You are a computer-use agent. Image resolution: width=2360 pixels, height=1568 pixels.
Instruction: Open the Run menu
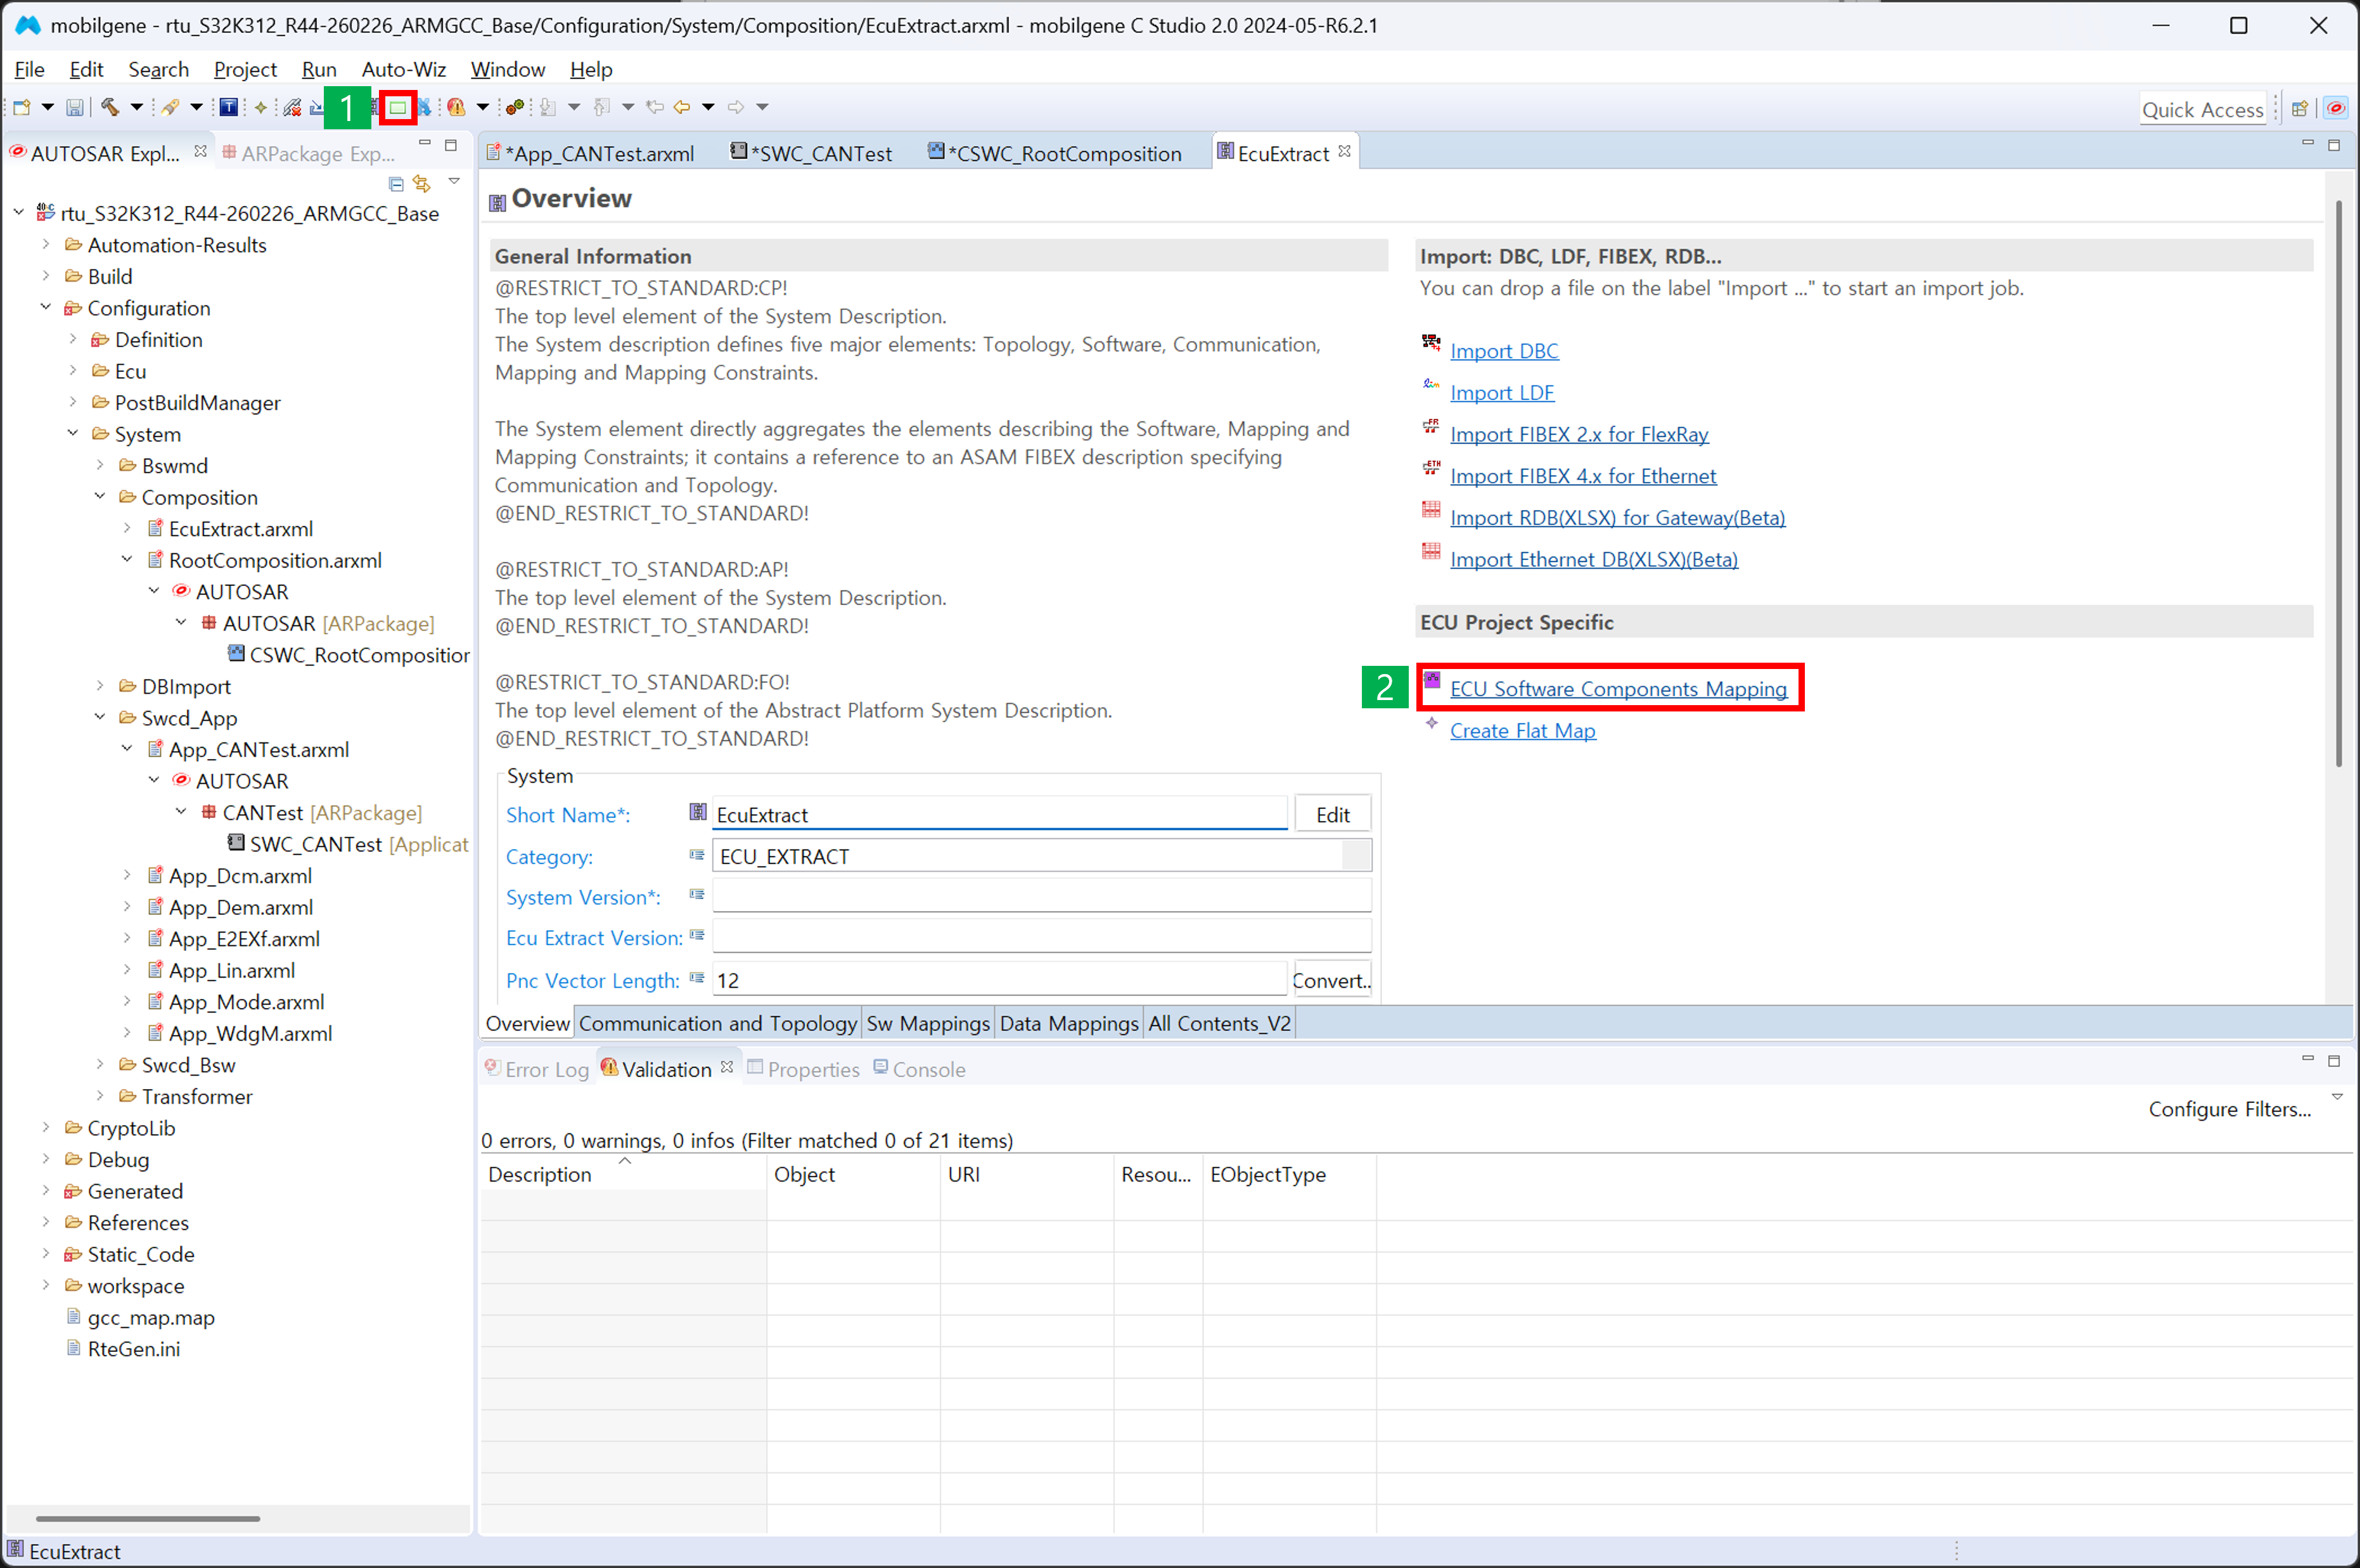(x=319, y=69)
